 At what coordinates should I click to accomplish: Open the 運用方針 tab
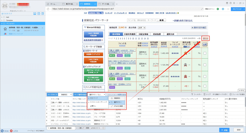pyautogui.click(x=171, y=34)
